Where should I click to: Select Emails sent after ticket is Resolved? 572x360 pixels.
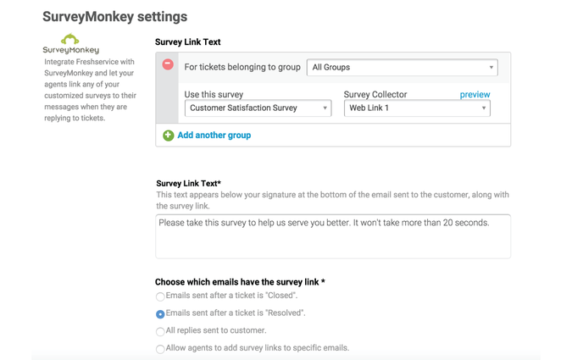[x=160, y=314]
